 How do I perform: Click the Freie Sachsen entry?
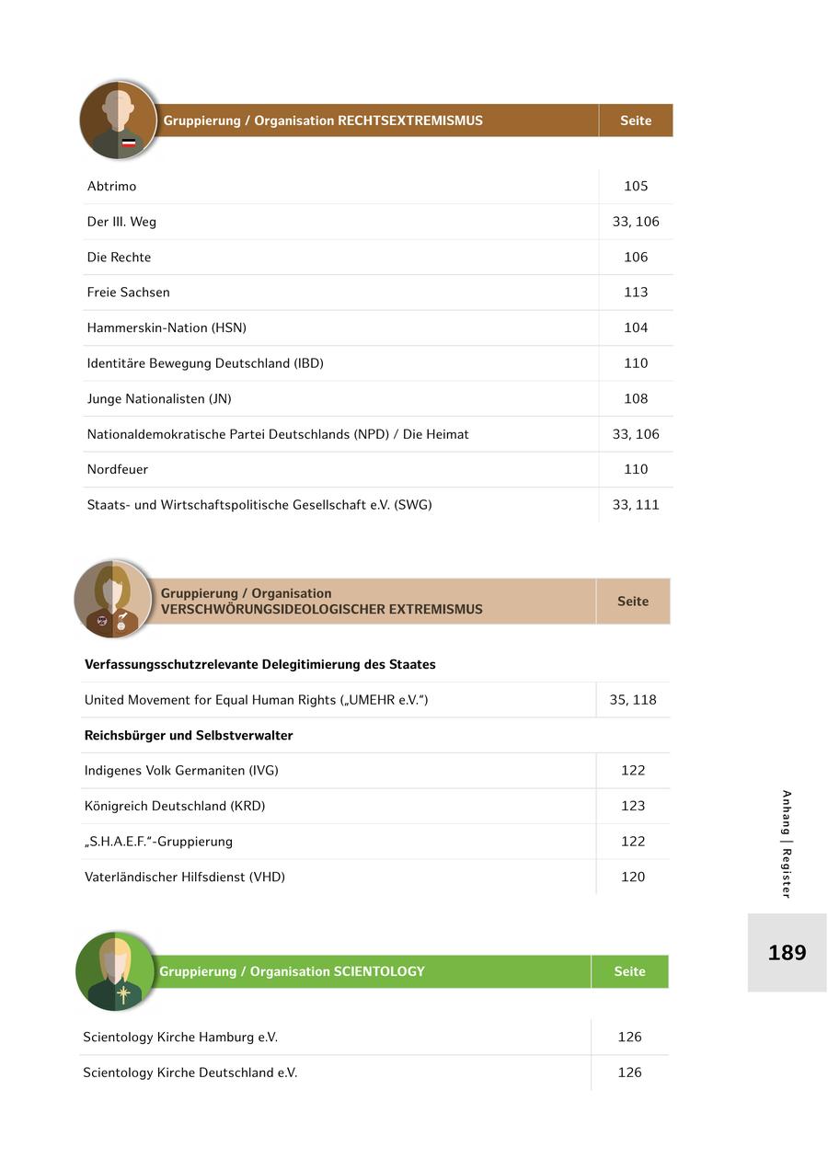[x=129, y=292]
